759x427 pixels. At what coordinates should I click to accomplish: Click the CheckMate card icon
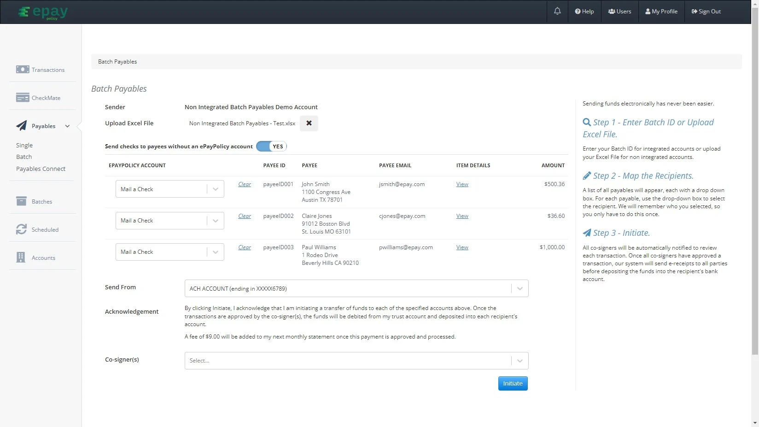23,98
